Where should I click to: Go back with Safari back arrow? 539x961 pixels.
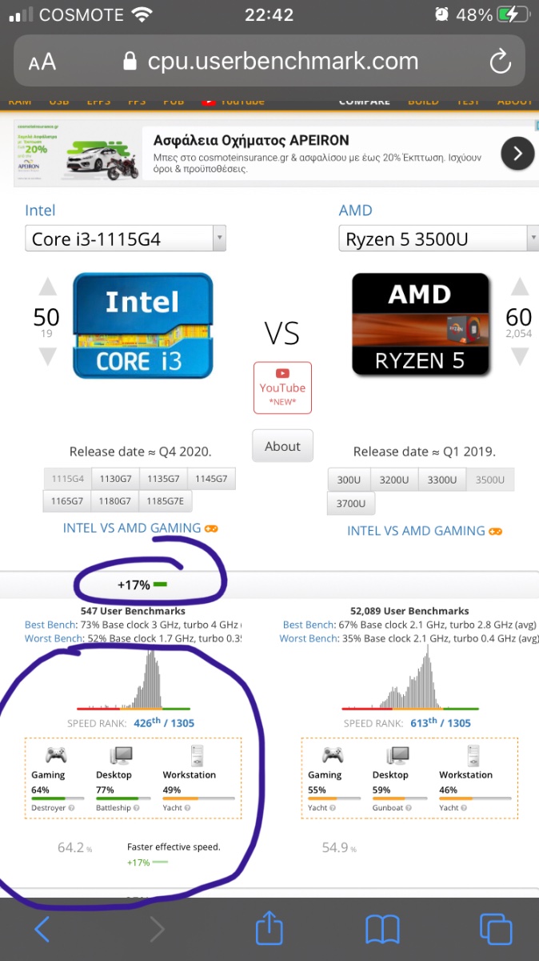point(42,929)
